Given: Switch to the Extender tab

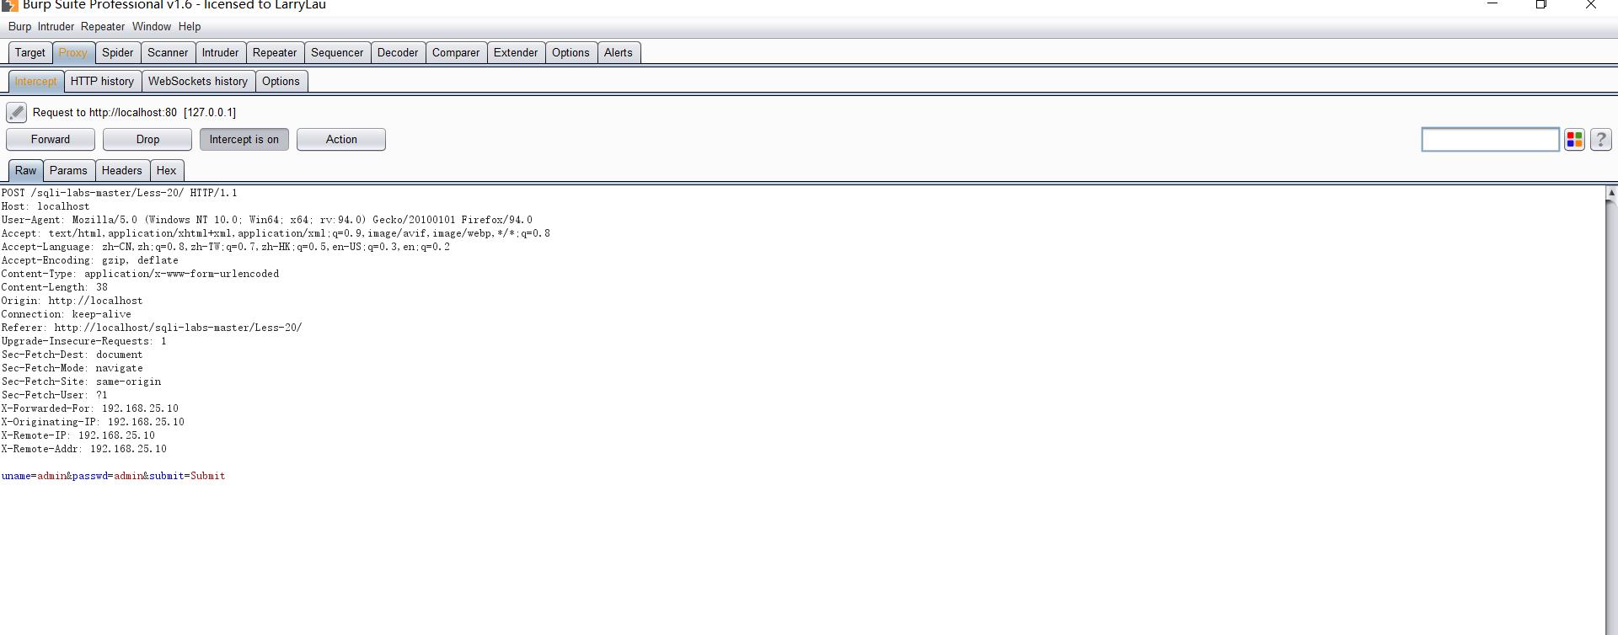Looking at the screenshot, I should (x=516, y=53).
